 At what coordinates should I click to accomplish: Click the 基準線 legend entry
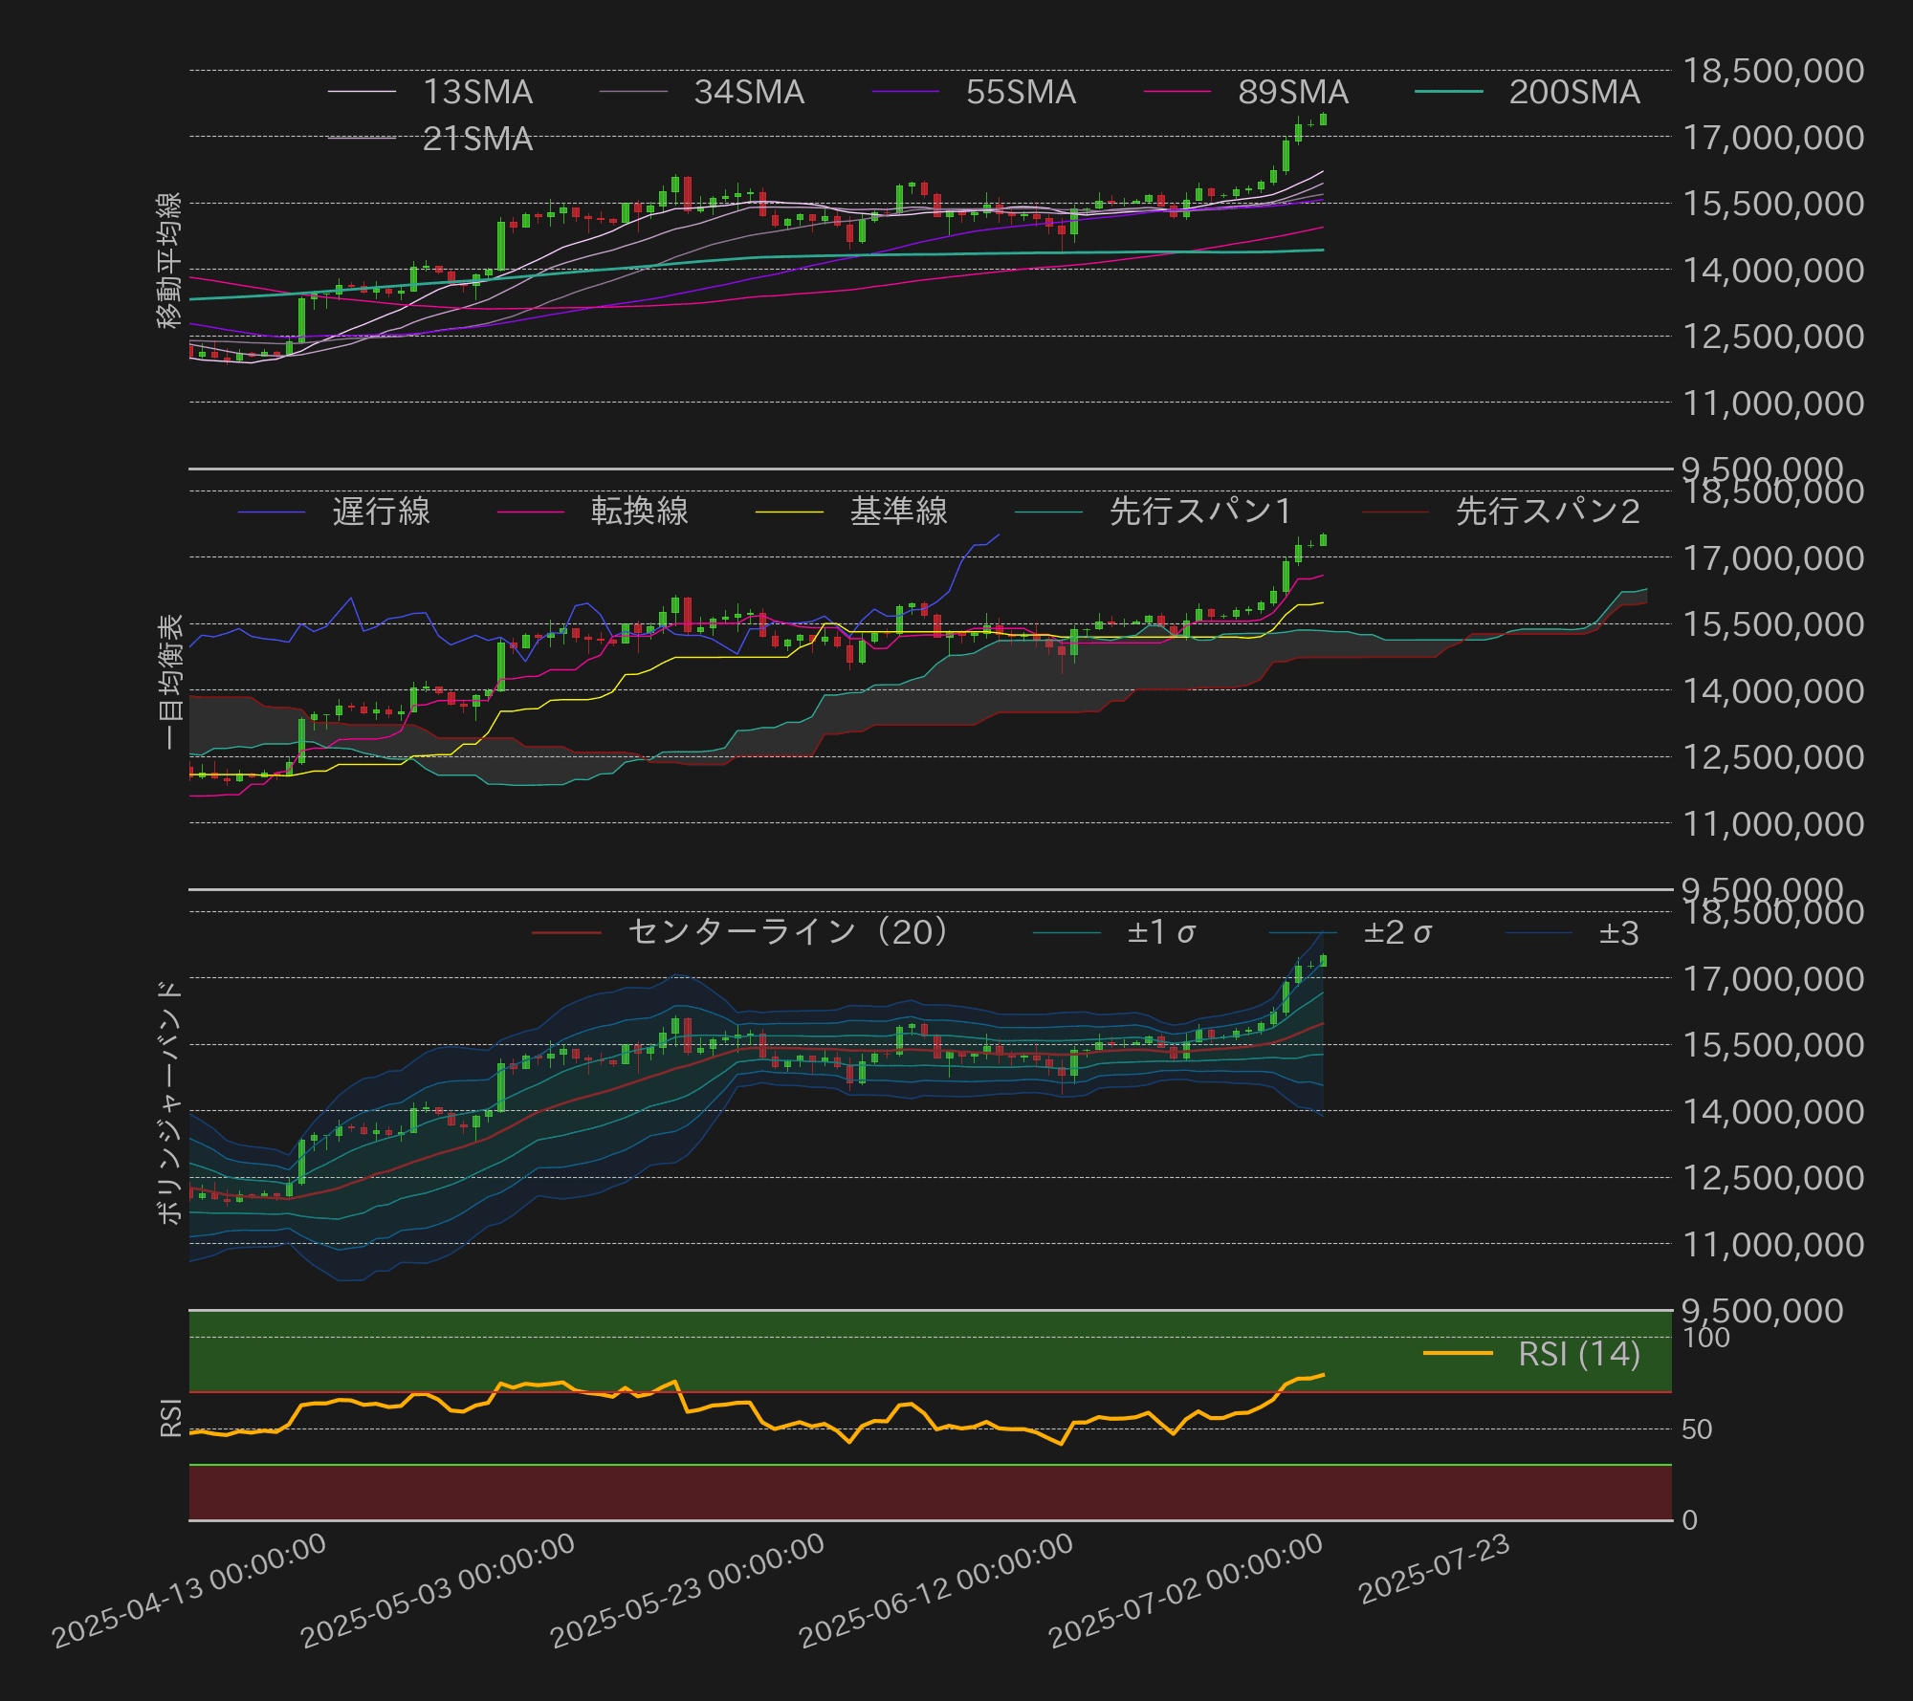(898, 512)
